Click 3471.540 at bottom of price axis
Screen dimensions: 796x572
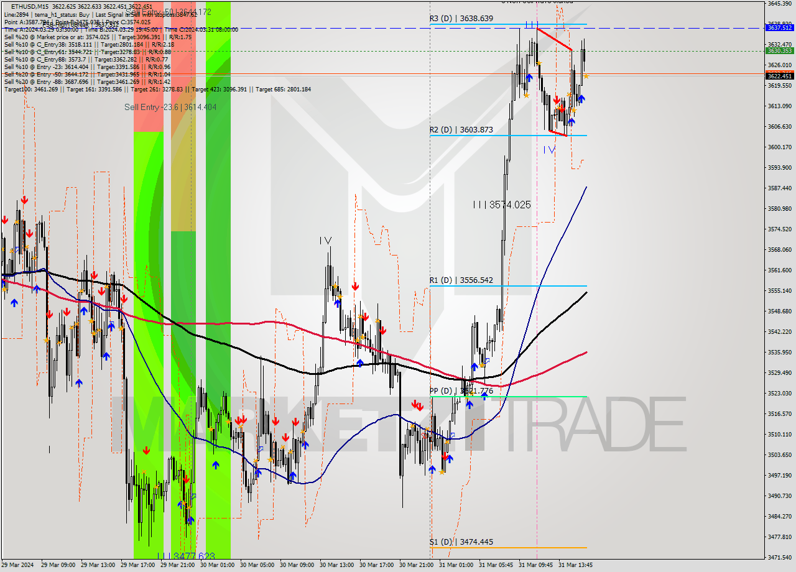pyautogui.click(x=779, y=557)
